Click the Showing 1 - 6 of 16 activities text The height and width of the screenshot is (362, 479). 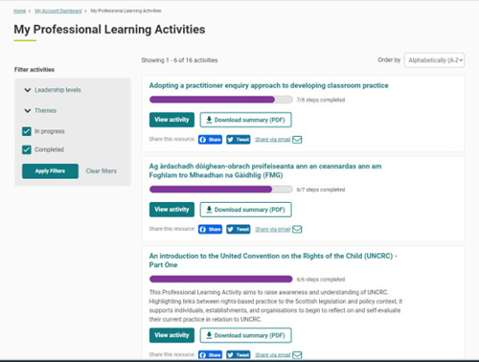click(x=179, y=60)
